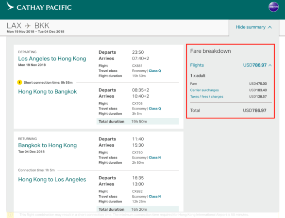Click flight number CX882
Screen dimensions: 285x218
coord(137,191)
